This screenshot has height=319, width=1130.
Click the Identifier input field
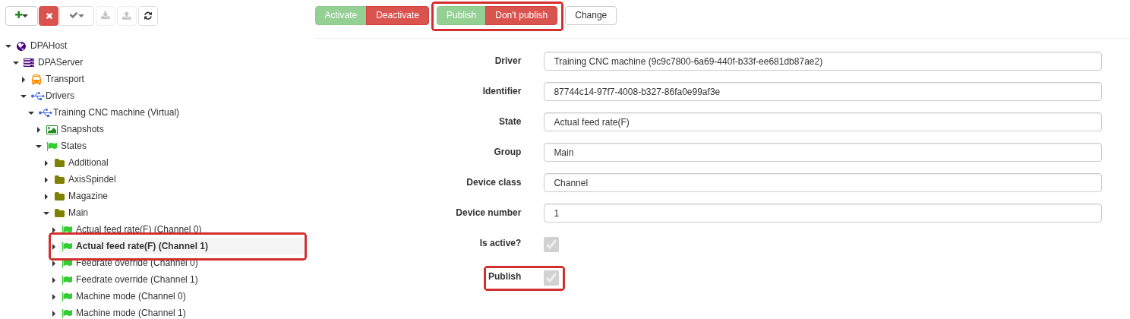[x=822, y=92]
